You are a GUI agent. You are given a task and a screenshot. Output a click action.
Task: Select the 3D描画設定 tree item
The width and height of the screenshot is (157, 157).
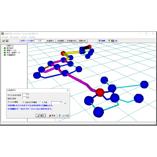tap(11, 55)
